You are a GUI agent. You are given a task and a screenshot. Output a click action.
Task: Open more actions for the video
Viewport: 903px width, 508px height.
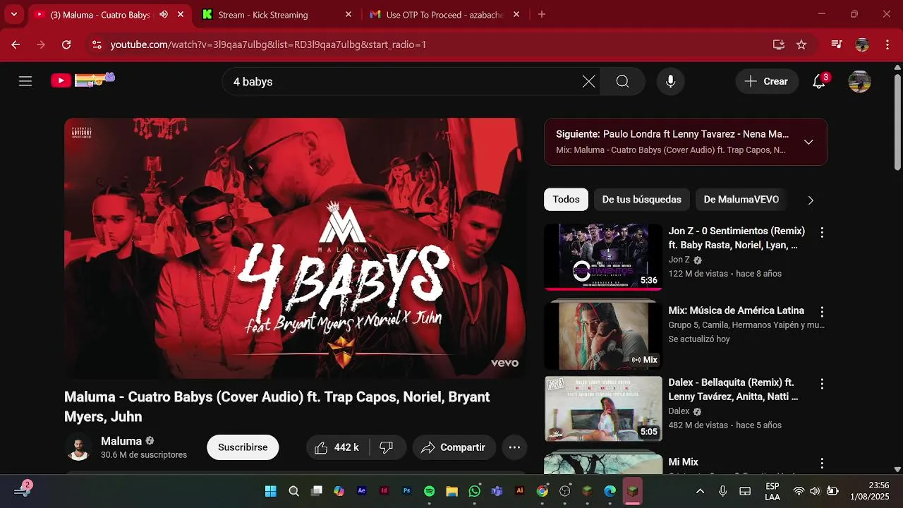click(514, 447)
